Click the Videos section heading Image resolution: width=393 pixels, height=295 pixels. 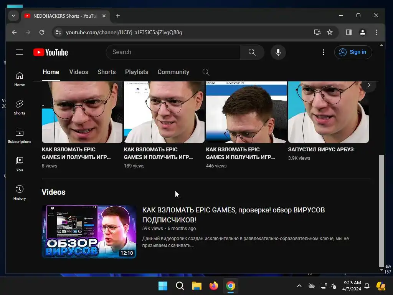click(x=53, y=192)
